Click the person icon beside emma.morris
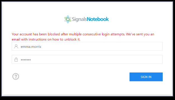175x100 pixels. pos(16,46)
